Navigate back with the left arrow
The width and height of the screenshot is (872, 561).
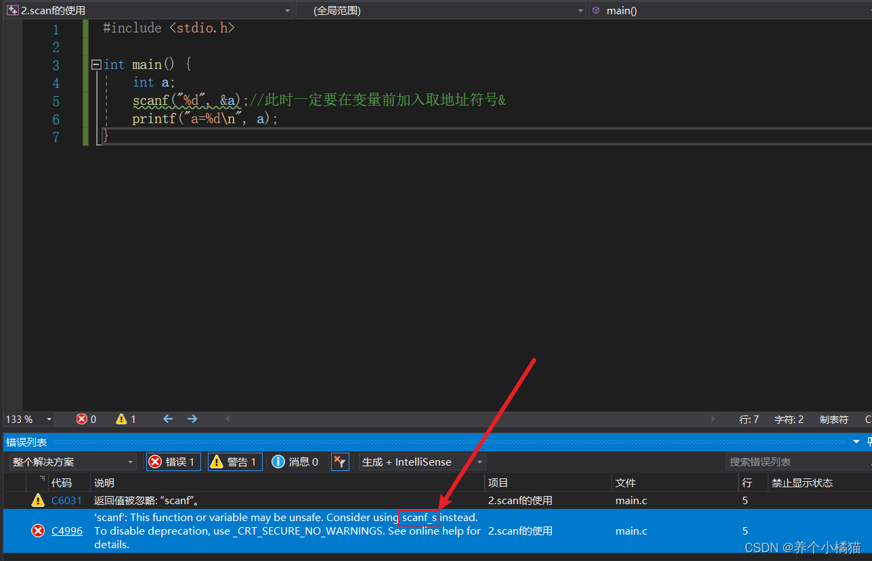pyautogui.click(x=168, y=419)
